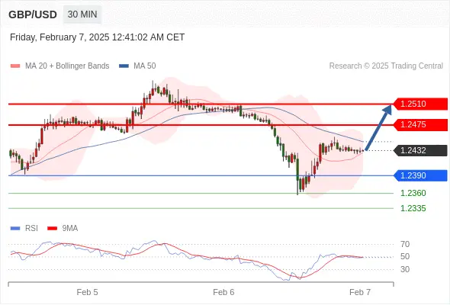The width and height of the screenshot is (450, 305).
Task: Click the Feb 7 date axis label
Action: [x=360, y=292]
